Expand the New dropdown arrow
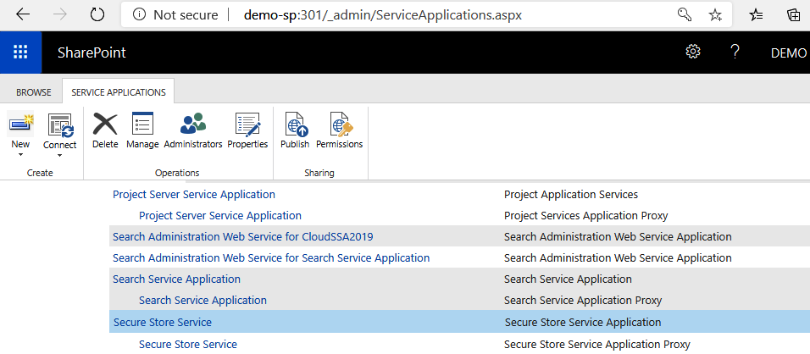This screenshot has height=354, width=810. pyautogui.click(x=20, y=155)
